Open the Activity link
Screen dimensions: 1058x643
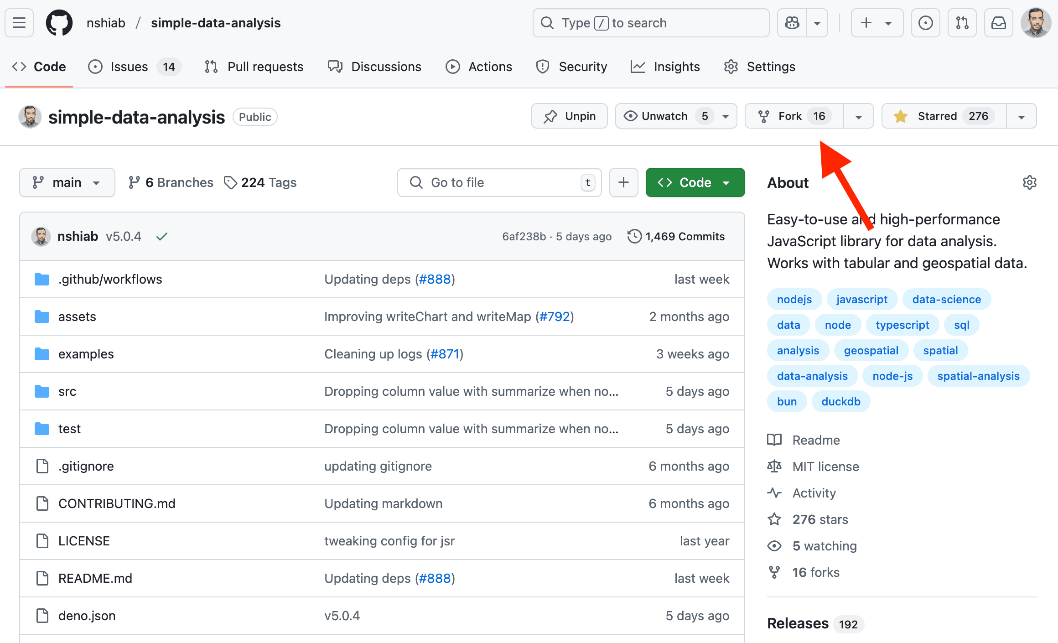(802, 493)
